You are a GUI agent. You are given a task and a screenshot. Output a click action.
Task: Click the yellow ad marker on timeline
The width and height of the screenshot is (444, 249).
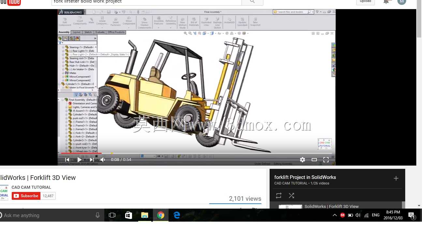(x=112, y=153)
